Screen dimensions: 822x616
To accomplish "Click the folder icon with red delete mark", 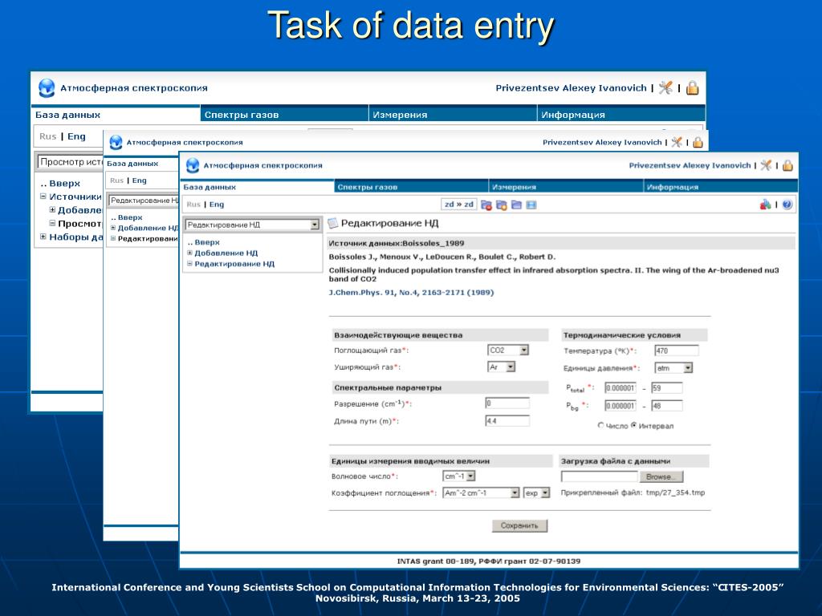I will pyautogui.click(x=486, y=205).
